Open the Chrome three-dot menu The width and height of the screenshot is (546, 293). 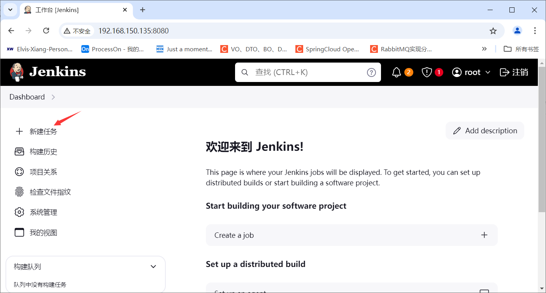[535, 31]
